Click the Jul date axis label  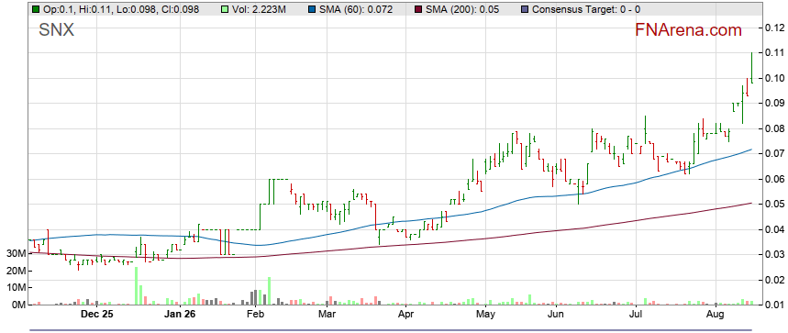635,315
